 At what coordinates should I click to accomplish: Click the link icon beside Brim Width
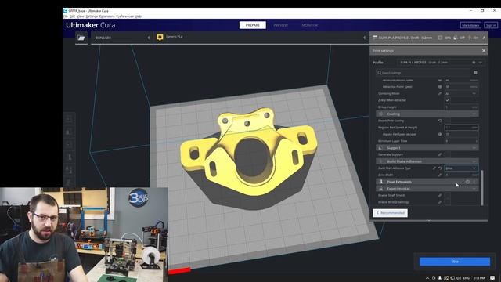tap(440, 175)
